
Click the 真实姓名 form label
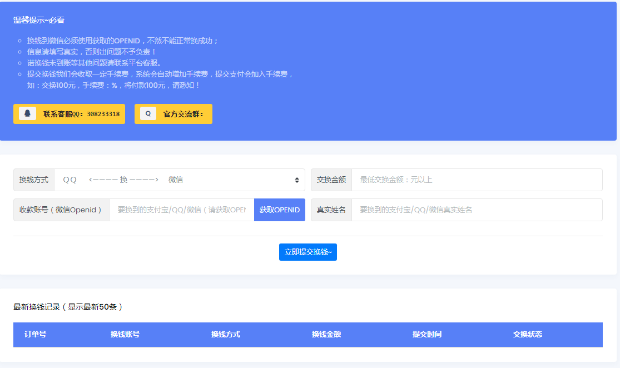(x=331, y=210)
